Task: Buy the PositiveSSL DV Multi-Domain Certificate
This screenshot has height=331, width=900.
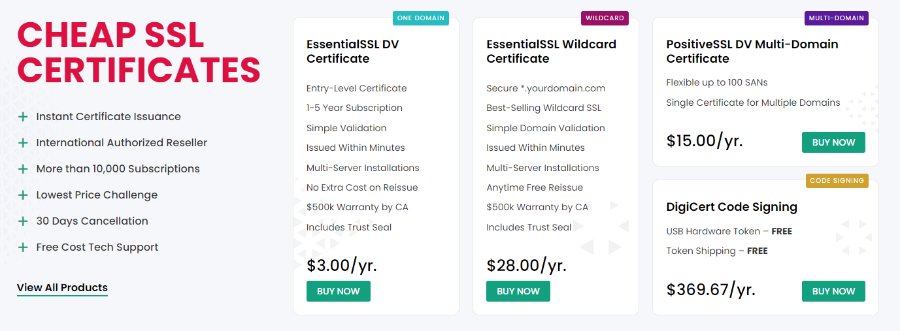Action: point(833,142)
